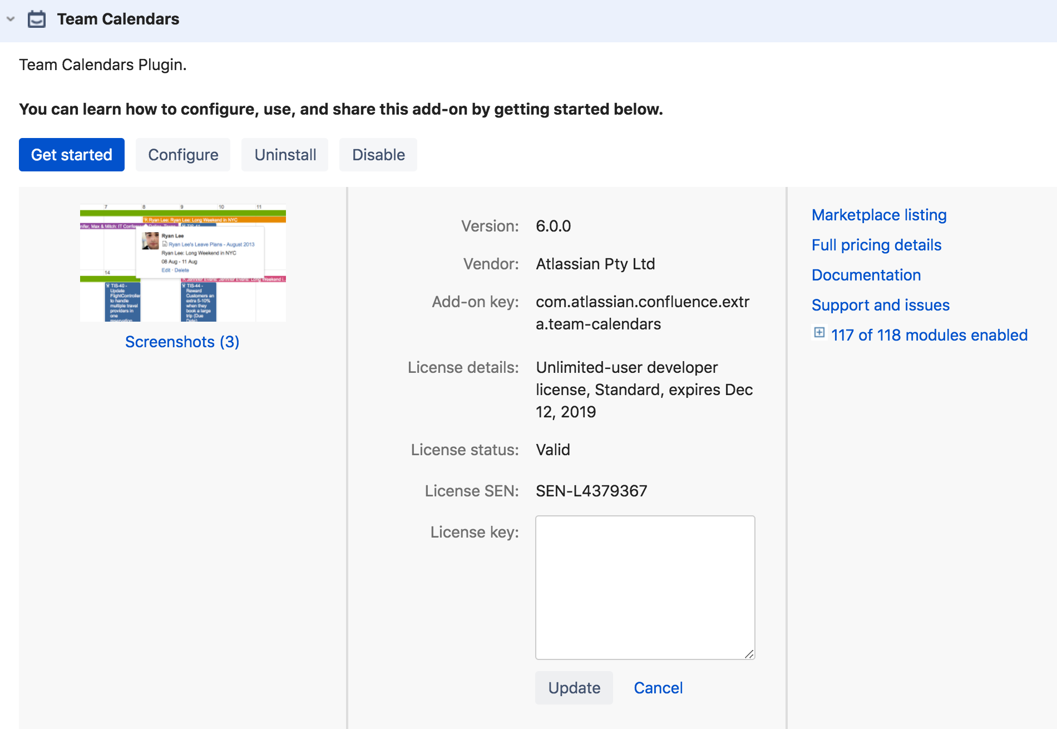The width and height of the screenshot is (1057, 729).
Task: Click the Update license button
Action: [x=574, y=688]
